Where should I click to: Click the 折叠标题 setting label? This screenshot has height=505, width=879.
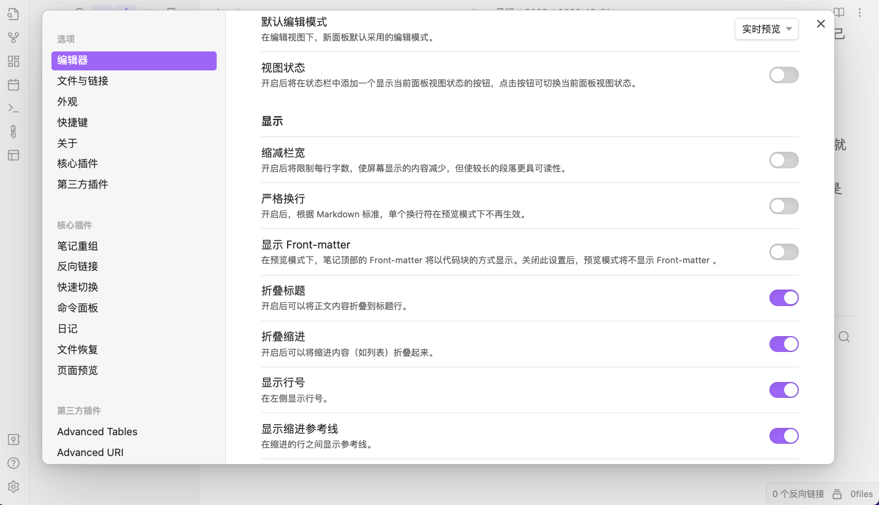(x=283, y=291)
